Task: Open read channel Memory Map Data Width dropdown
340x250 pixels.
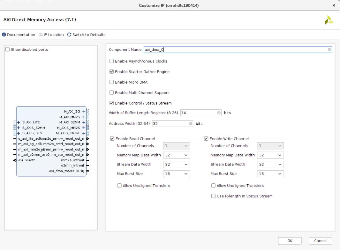Action: pos(177,155)
